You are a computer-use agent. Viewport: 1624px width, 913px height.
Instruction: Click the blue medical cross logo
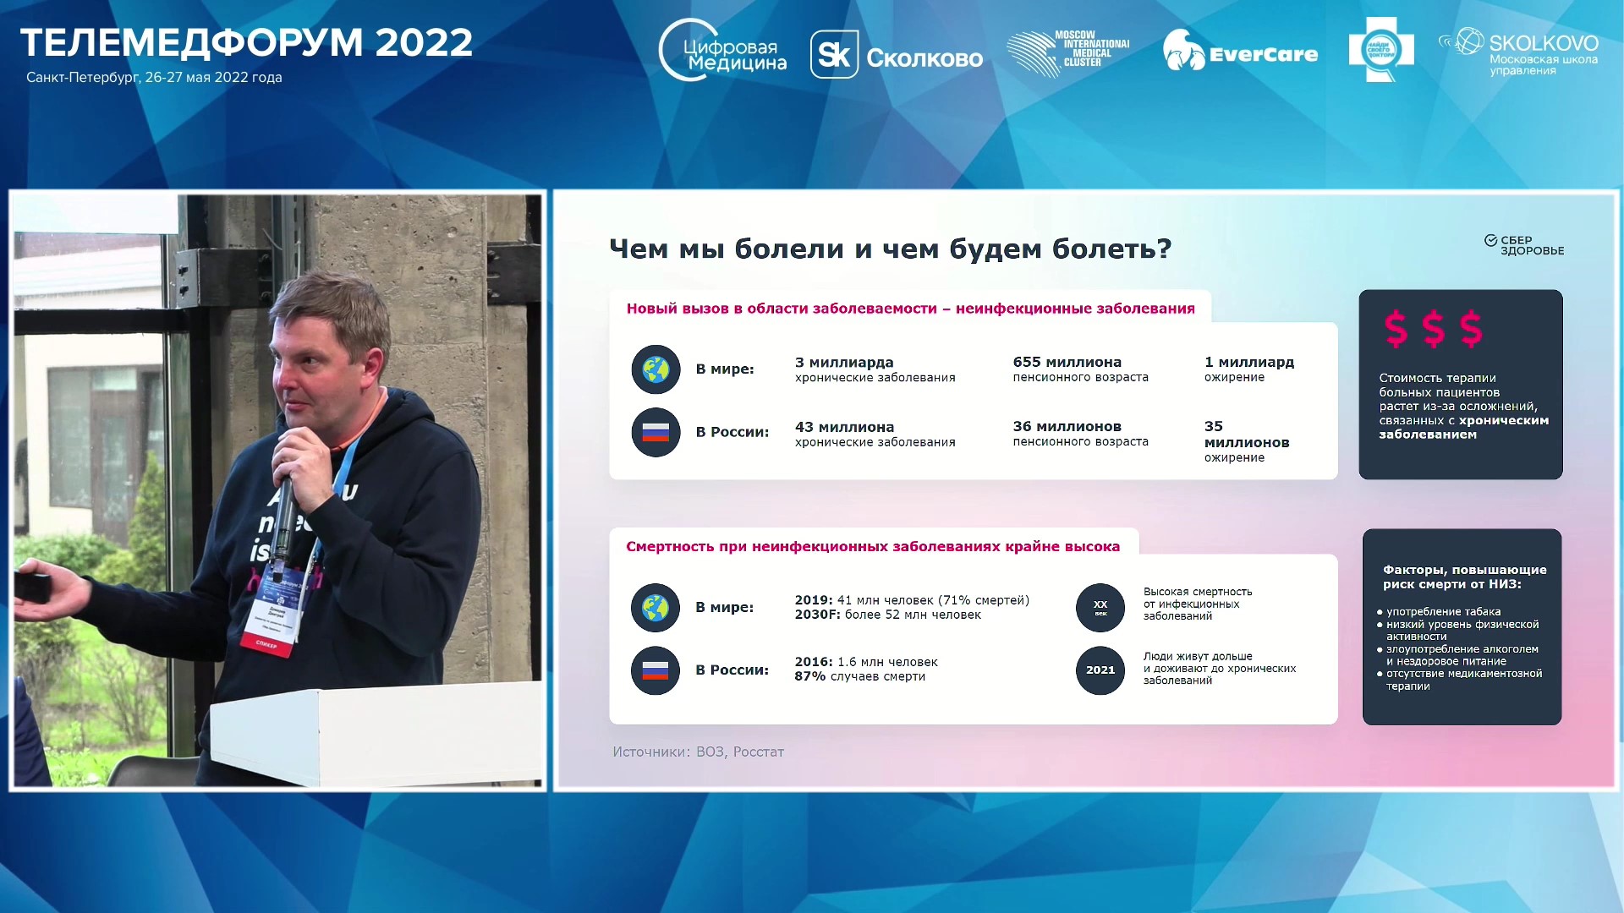[x=1380, y=51]
